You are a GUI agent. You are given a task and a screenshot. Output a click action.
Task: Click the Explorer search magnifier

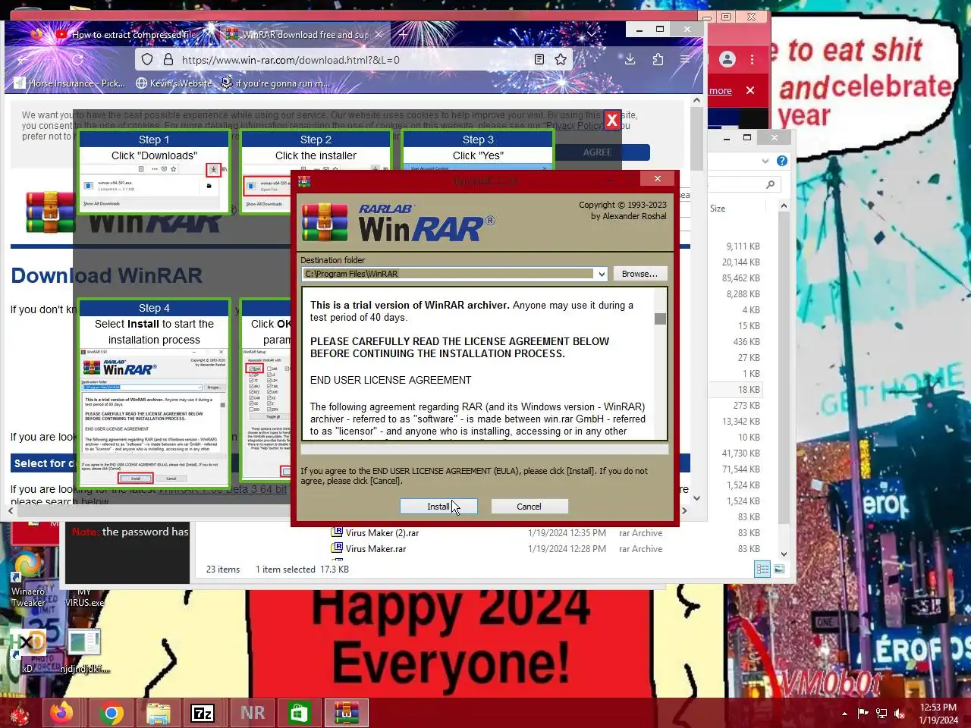pyautogui.click(x=770, y=184)
